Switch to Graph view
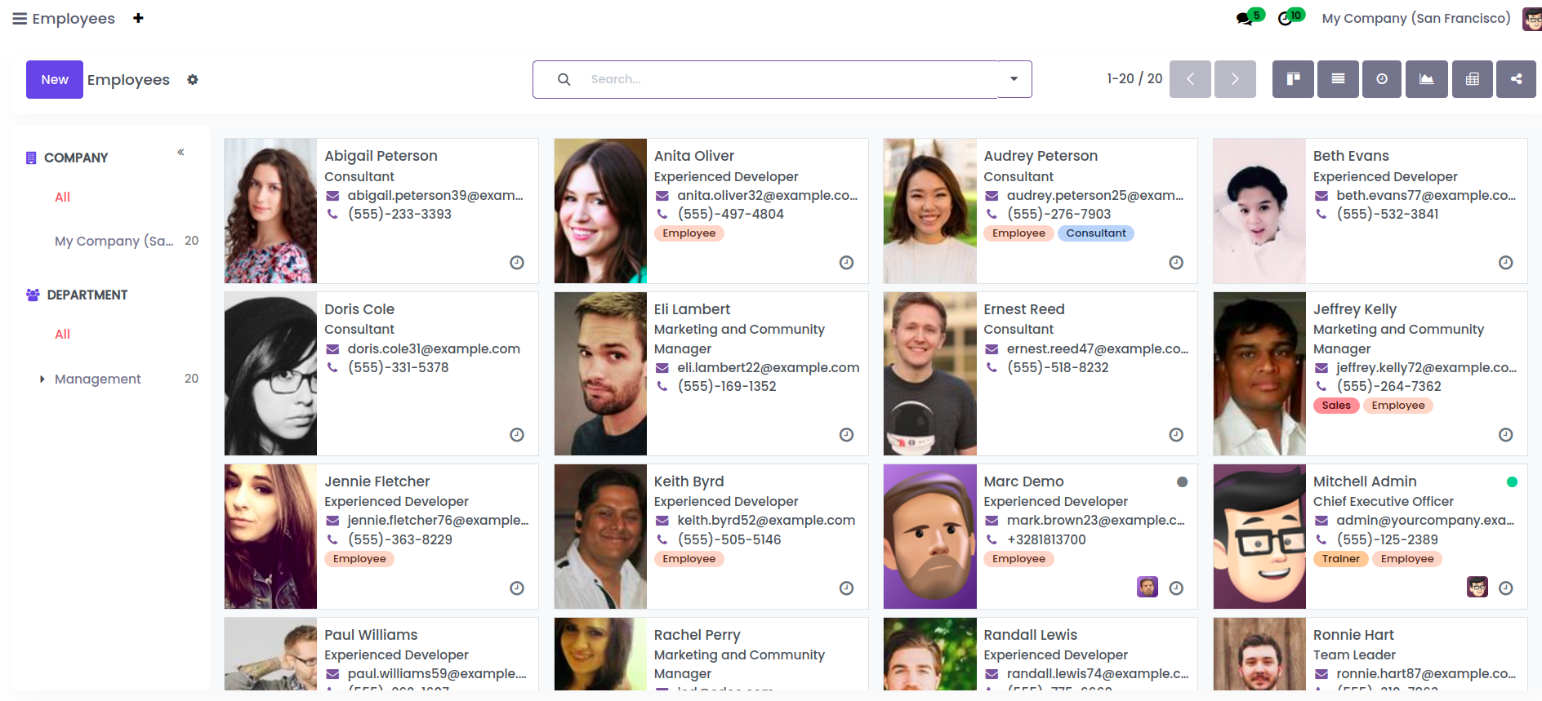Screen dimensions: 1542x701 1426,79
